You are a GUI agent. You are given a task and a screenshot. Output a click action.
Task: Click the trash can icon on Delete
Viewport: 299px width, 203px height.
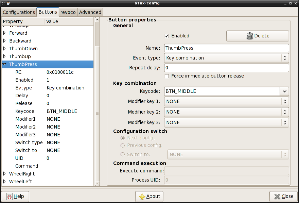[x=250, y=36]
